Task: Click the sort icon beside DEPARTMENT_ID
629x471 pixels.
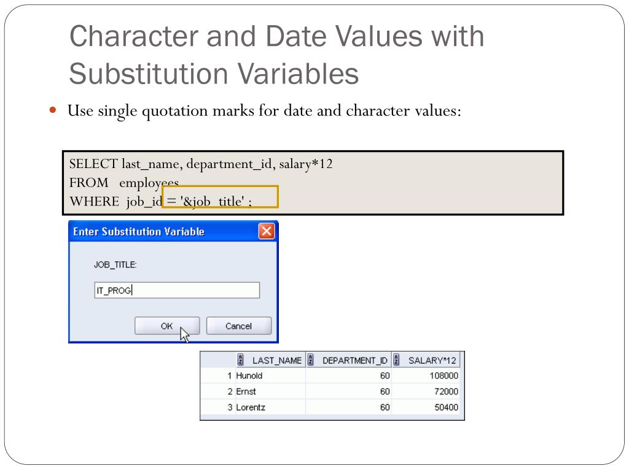Action: [310, 359]
